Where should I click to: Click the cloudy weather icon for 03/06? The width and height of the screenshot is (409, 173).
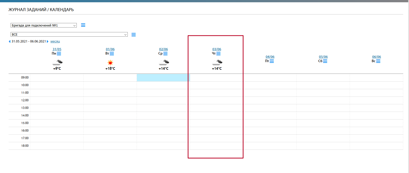point(217,62)
